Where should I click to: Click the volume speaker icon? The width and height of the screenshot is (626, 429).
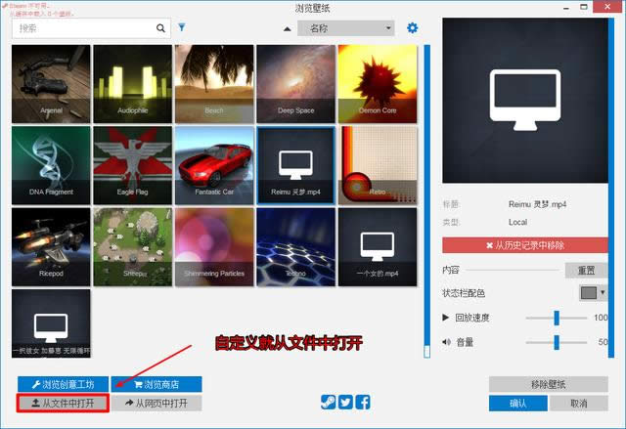click(446, 342)
